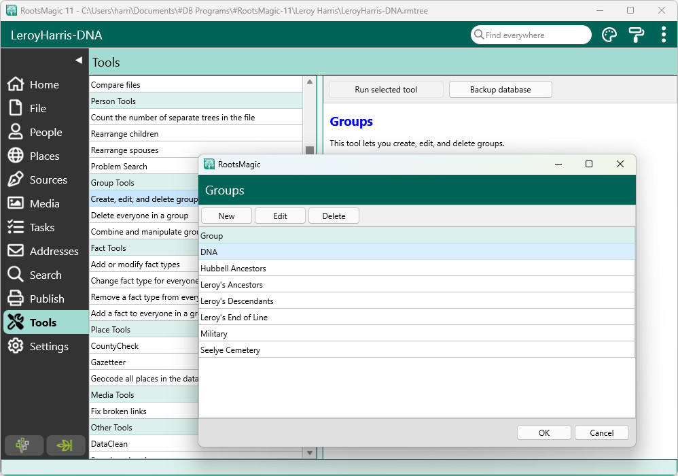Open the color theme palette icon

coord(609,35)
